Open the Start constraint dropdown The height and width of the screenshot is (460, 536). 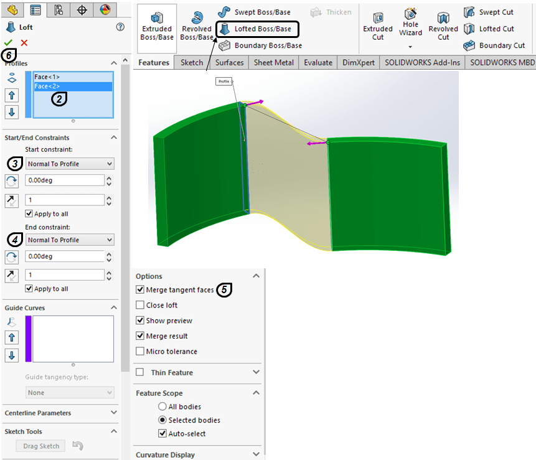coord(70,164)
